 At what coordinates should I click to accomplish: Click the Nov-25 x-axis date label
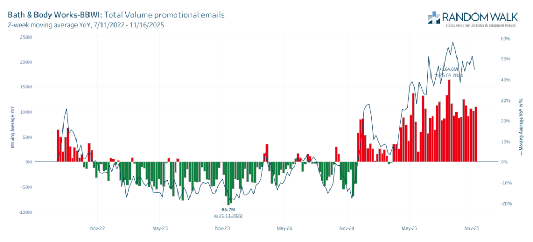click(x=472, y=228)
